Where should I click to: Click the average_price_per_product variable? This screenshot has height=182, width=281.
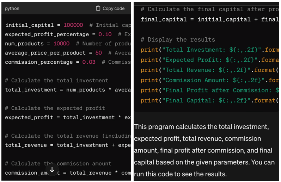tap(45, 53)
